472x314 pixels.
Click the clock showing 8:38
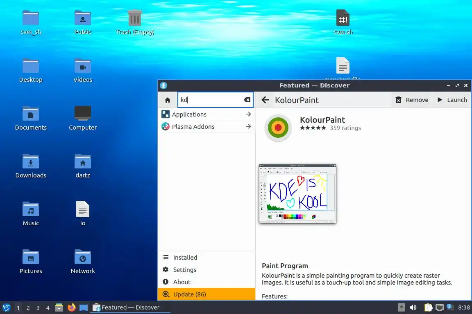click(x=464, y=307)
